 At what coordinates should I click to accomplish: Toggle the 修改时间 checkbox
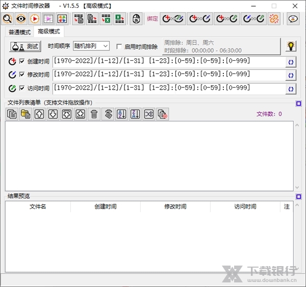(22, 74)
